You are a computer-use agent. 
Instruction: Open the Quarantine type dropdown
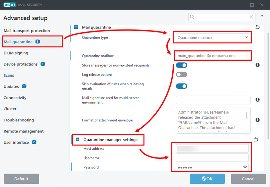tap(213, 38)
